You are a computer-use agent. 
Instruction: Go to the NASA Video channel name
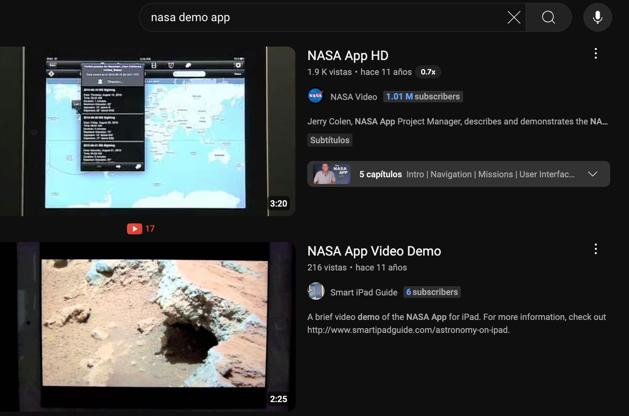353,97
